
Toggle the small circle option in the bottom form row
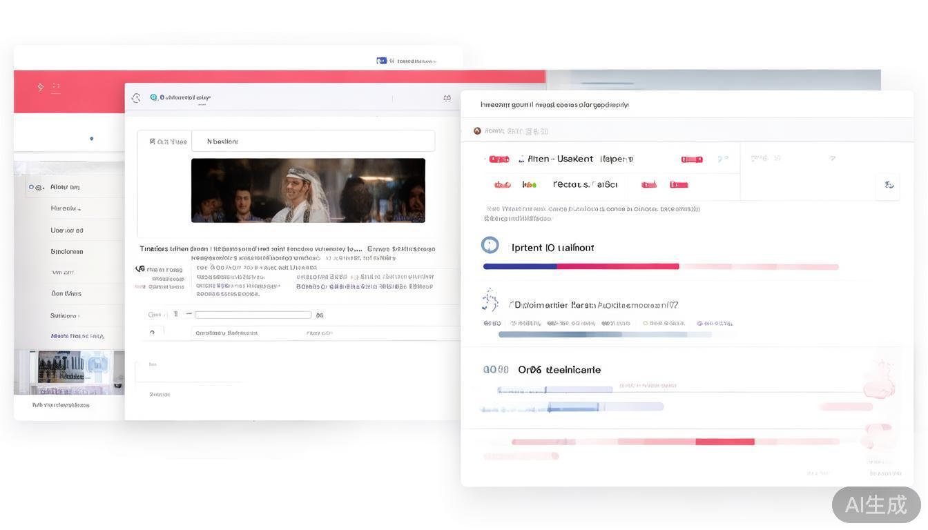click(152, 333)
